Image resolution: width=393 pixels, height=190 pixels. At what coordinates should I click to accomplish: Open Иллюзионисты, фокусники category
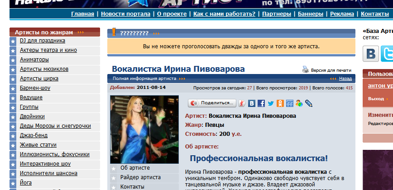coord(55,154)
